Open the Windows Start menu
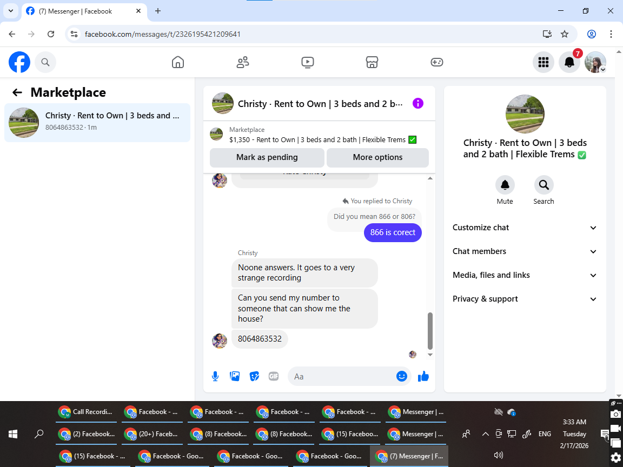The height and width of the screenshot is (467, 623). [13, 434]
